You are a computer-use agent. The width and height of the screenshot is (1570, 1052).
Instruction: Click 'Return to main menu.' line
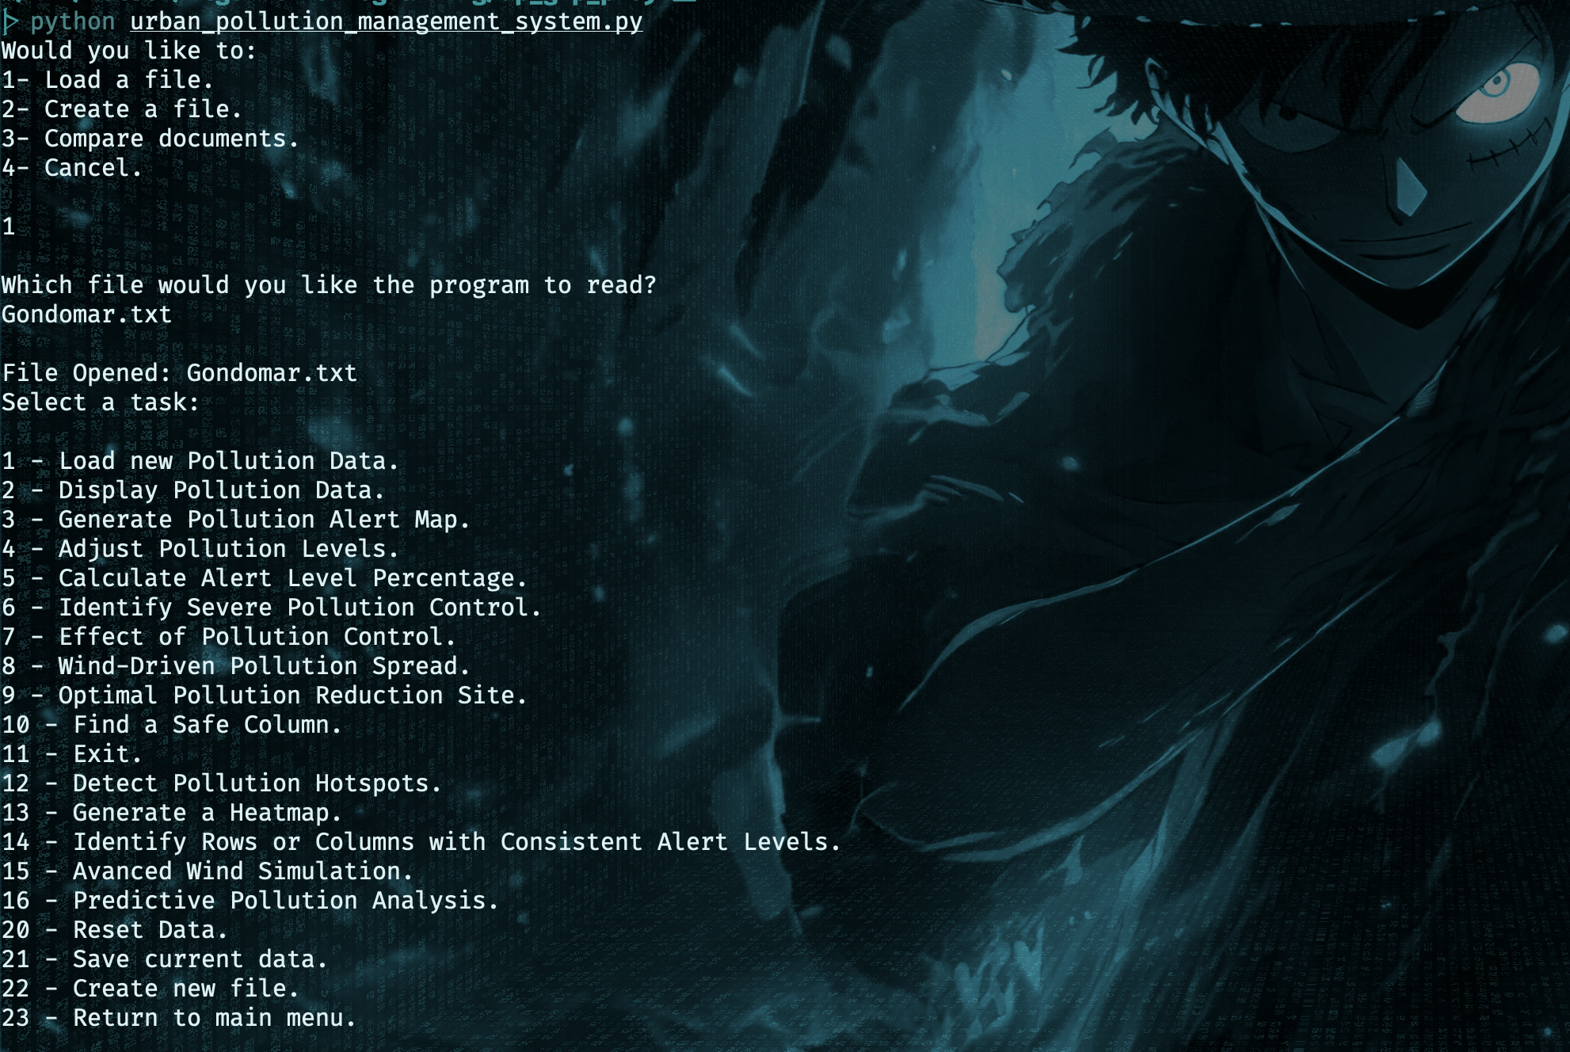click(179, 1018)
